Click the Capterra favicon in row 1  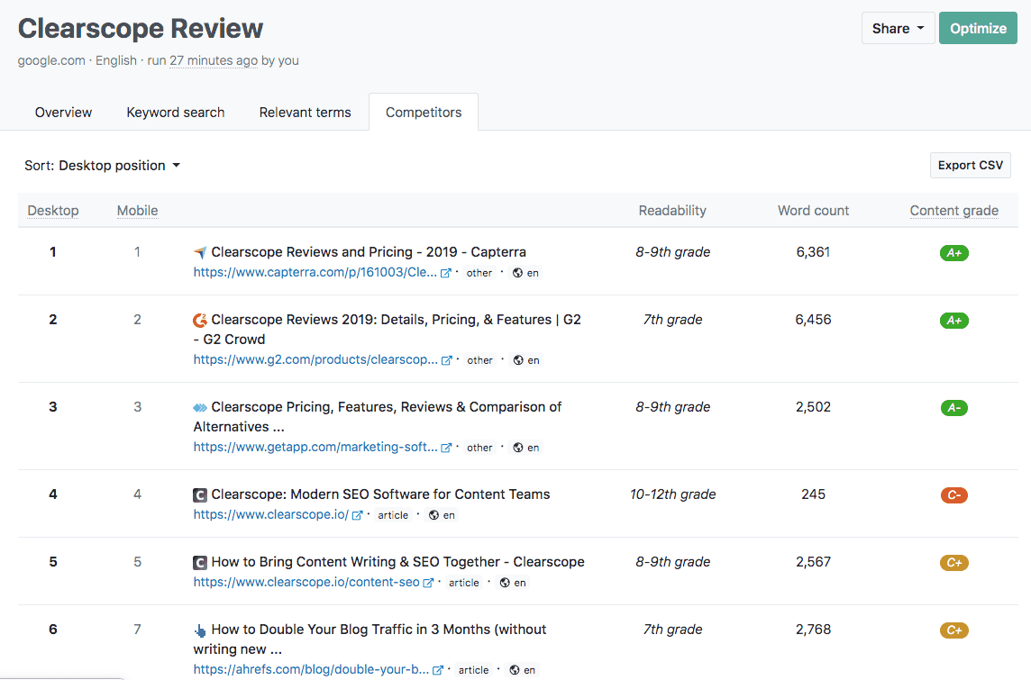(x=200, y=253)
